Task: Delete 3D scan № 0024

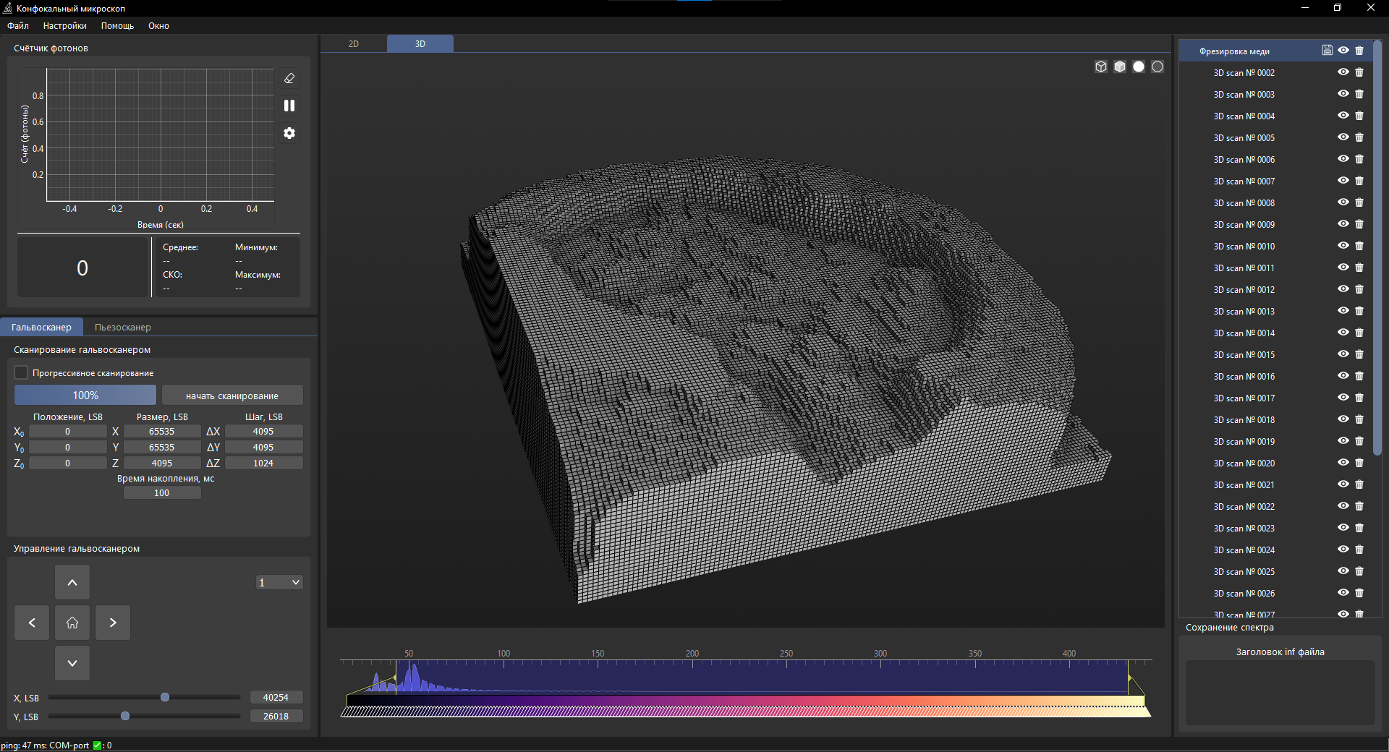Action: (x=1359, y=550)
